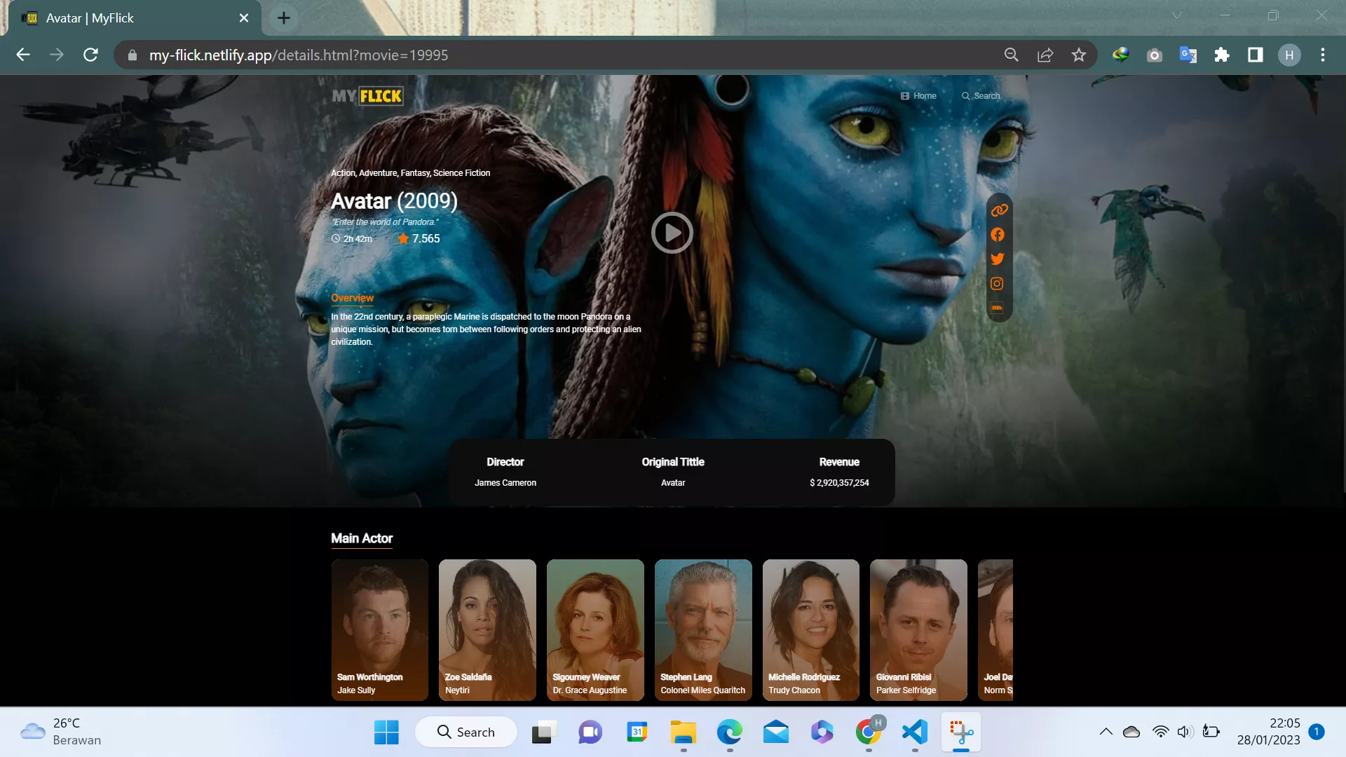Close the Avatar | MyFlick tab

[x=244, y=18]
